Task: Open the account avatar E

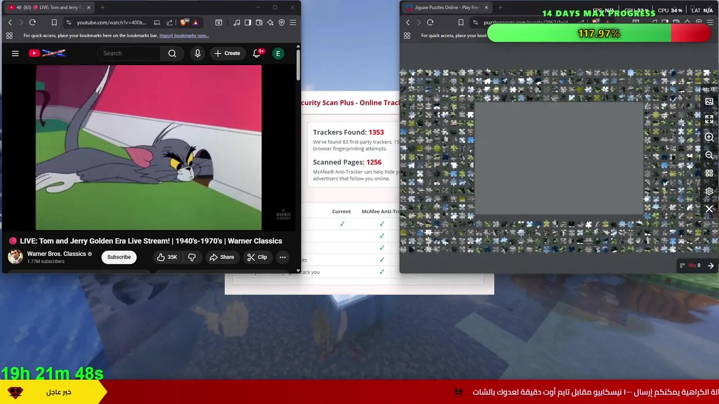Action: click(x=277, y=53)
